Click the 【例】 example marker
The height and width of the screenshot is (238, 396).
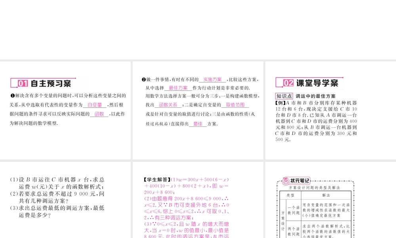(x=280, y=103)
